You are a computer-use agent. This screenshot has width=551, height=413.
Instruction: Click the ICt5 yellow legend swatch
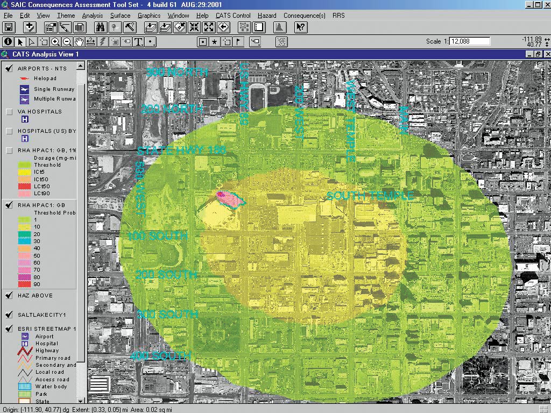coord(24,172)
